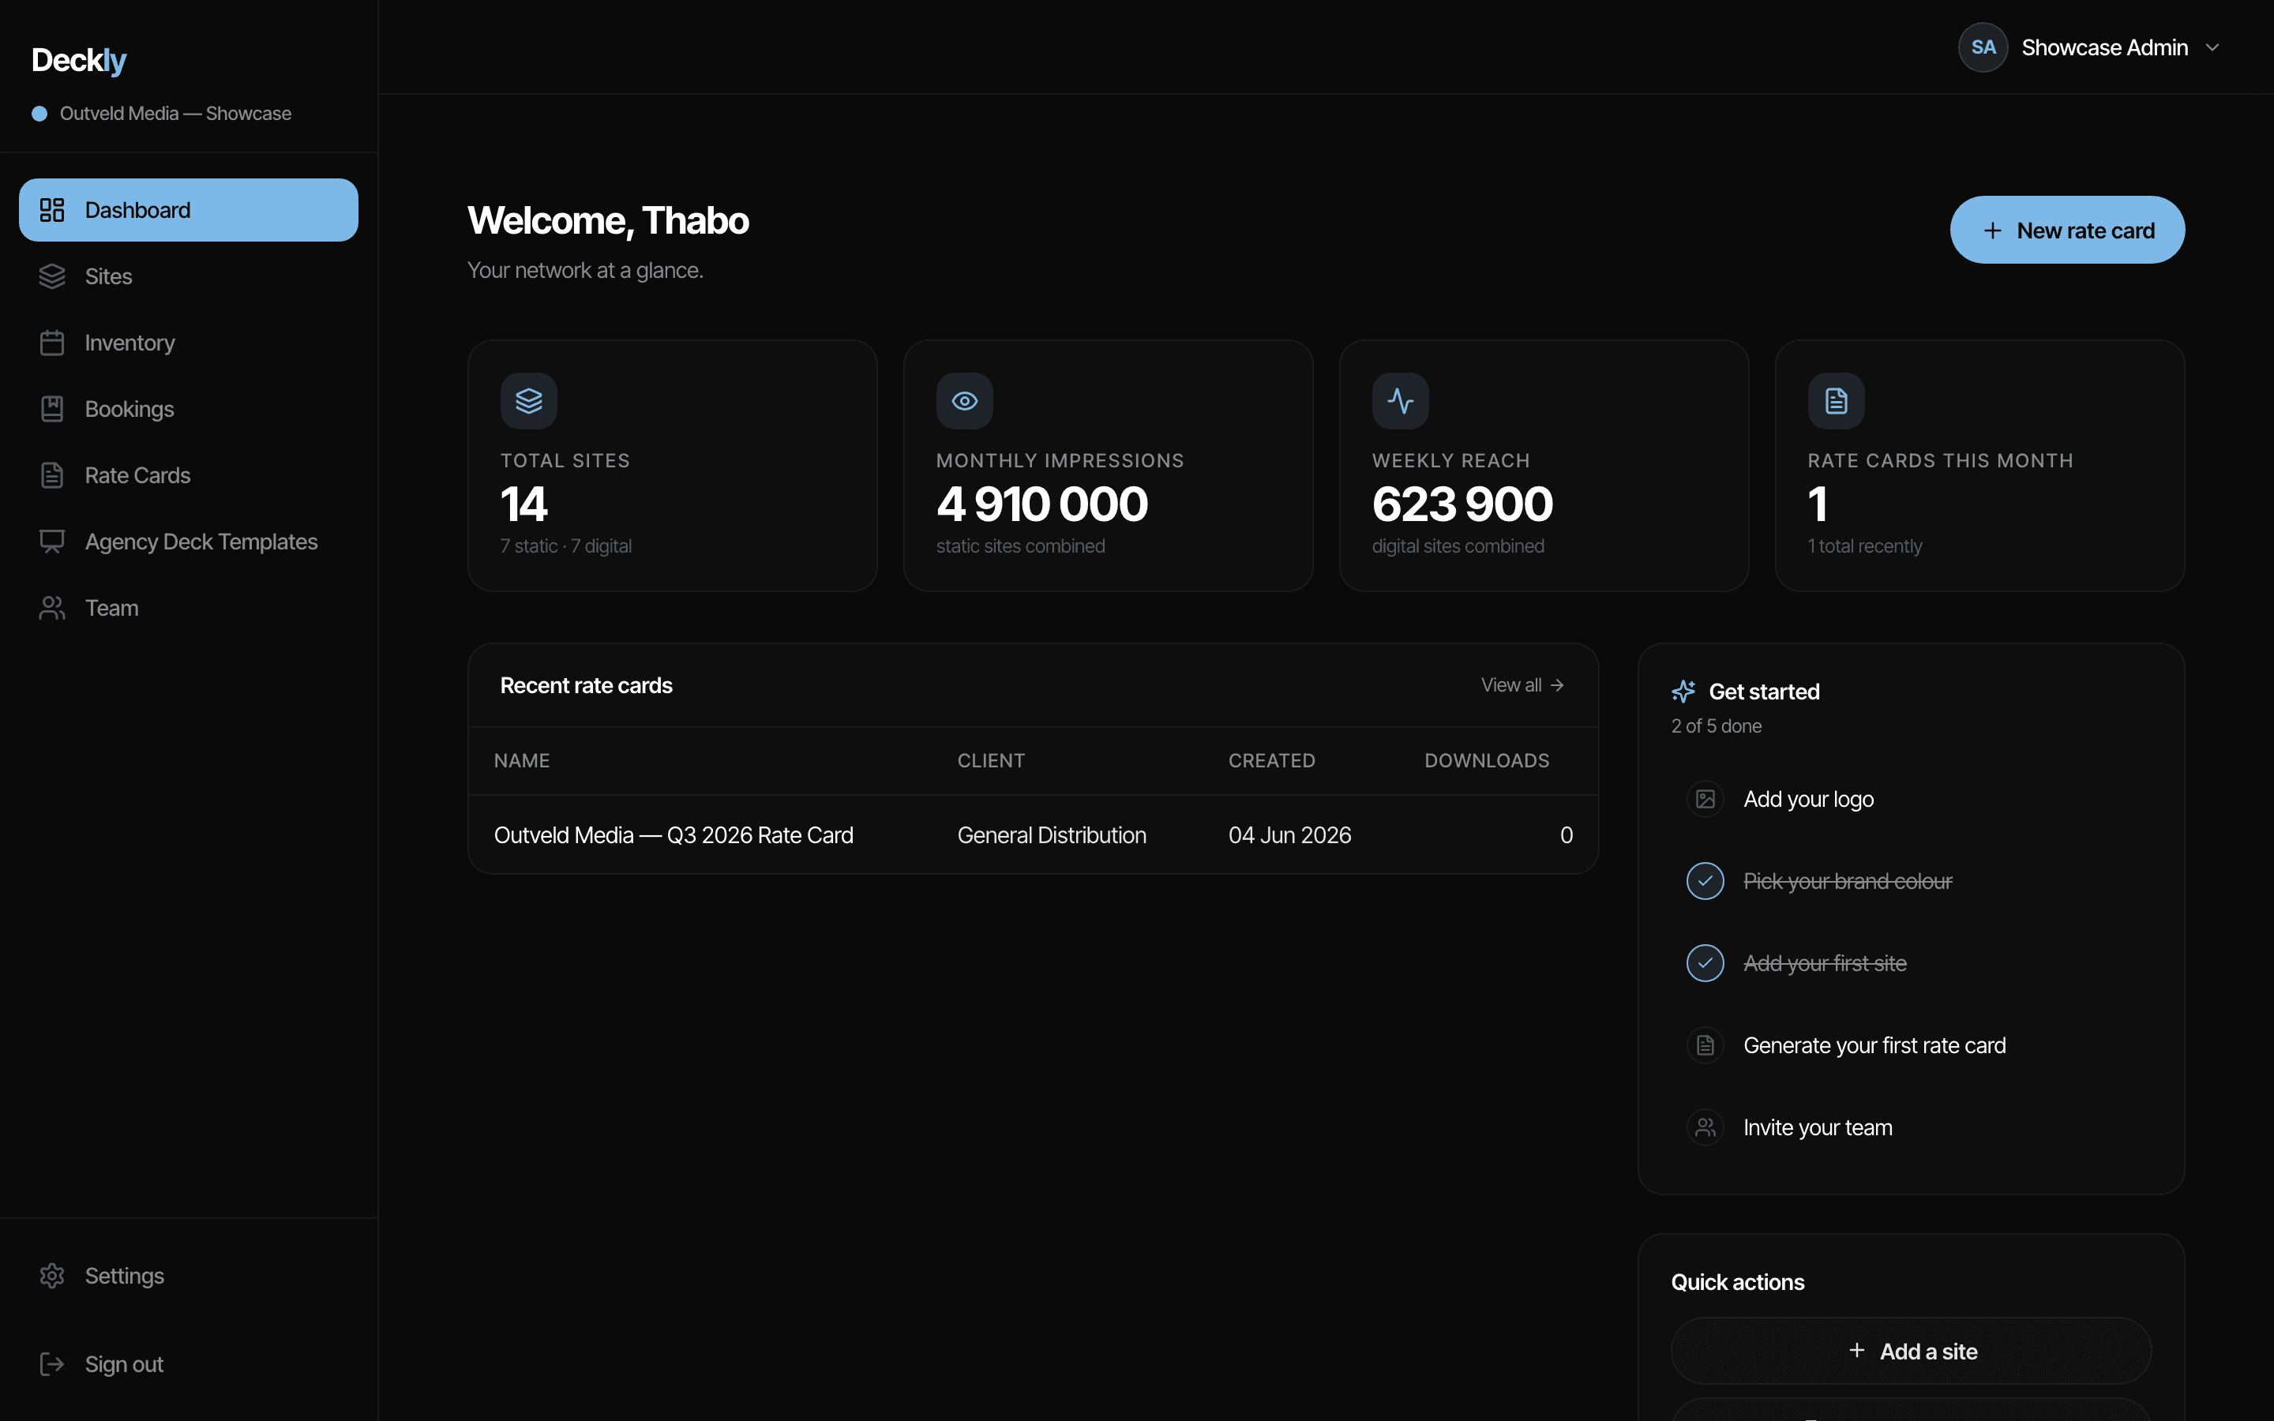2274x1421 pixels.
Task: Open Outveld Media — Q3 2026 Rate Card row
Action: (1033, 834)
